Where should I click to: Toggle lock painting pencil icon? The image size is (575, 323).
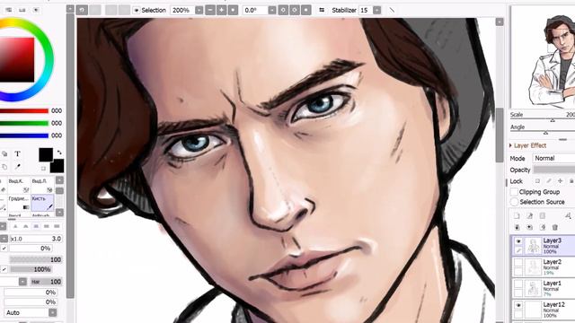(x=549, y=181)
